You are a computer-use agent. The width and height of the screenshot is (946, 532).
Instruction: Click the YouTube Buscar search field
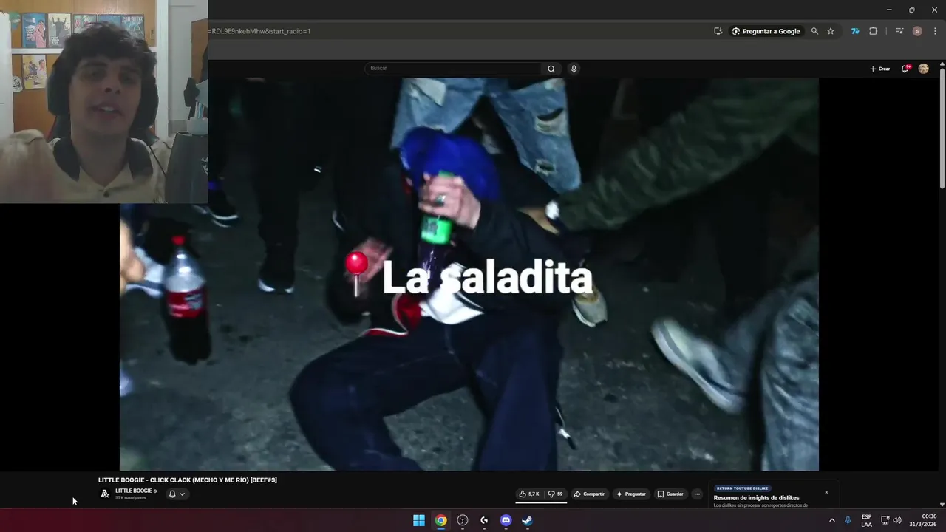[454, 68]
